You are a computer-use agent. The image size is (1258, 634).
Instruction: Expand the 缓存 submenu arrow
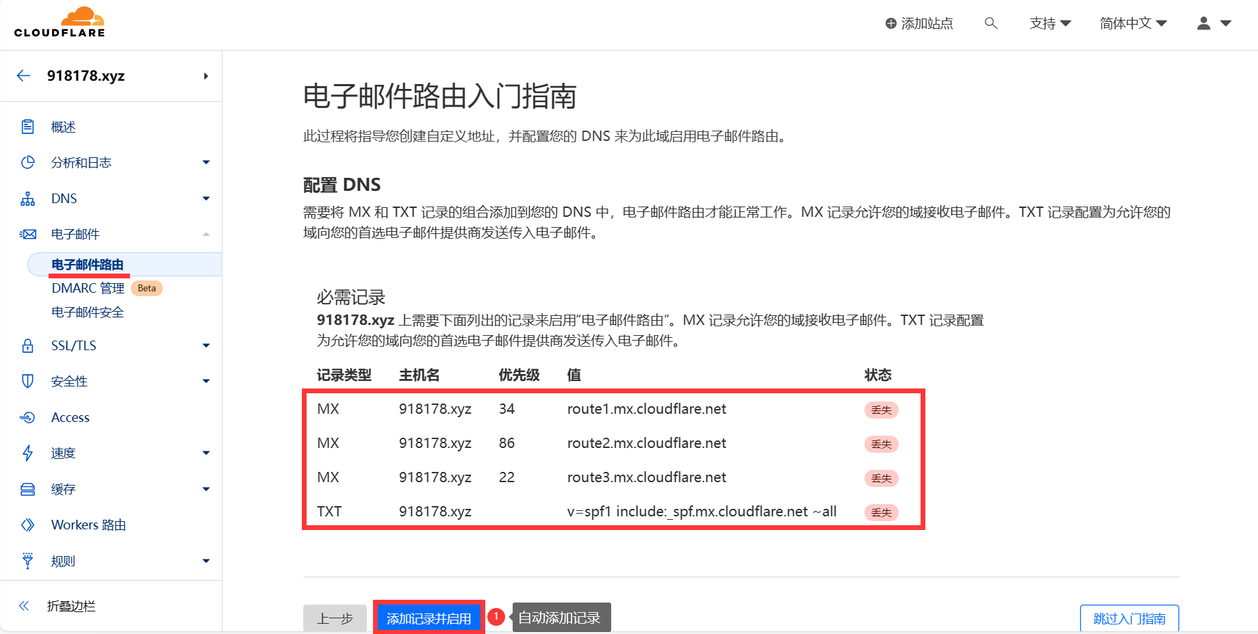206,489
